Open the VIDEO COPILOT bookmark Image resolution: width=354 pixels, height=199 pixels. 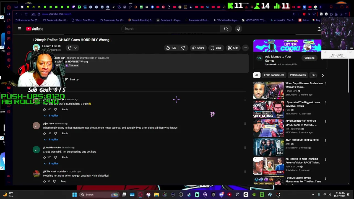(x=254, y=20)
